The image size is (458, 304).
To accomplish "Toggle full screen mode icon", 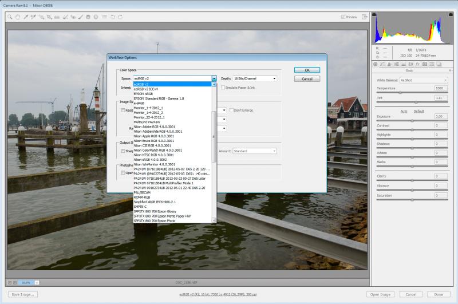I will tap(364, 17).
